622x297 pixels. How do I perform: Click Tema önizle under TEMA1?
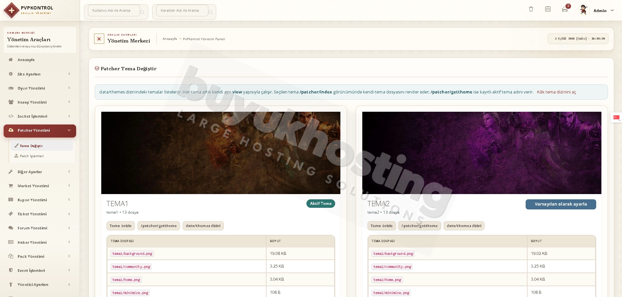point(121,226)
